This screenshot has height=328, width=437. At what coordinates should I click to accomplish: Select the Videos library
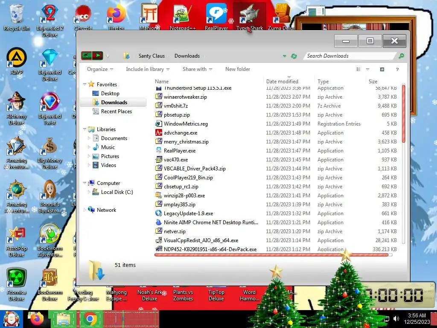(108, 165)
